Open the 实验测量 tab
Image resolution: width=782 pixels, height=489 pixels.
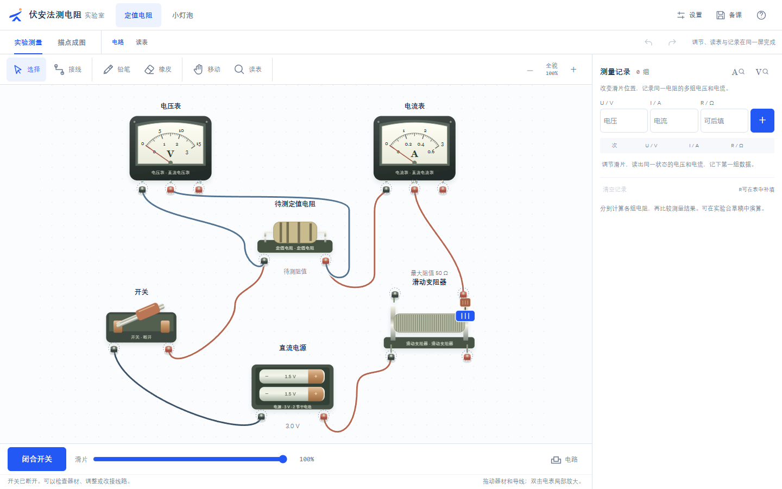click(x=28, y=42)
